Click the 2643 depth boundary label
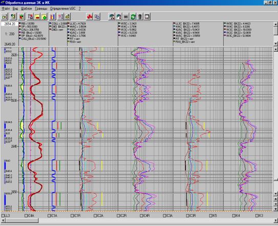The height and width of the screenshot is (226, 278). coord(8,161)
